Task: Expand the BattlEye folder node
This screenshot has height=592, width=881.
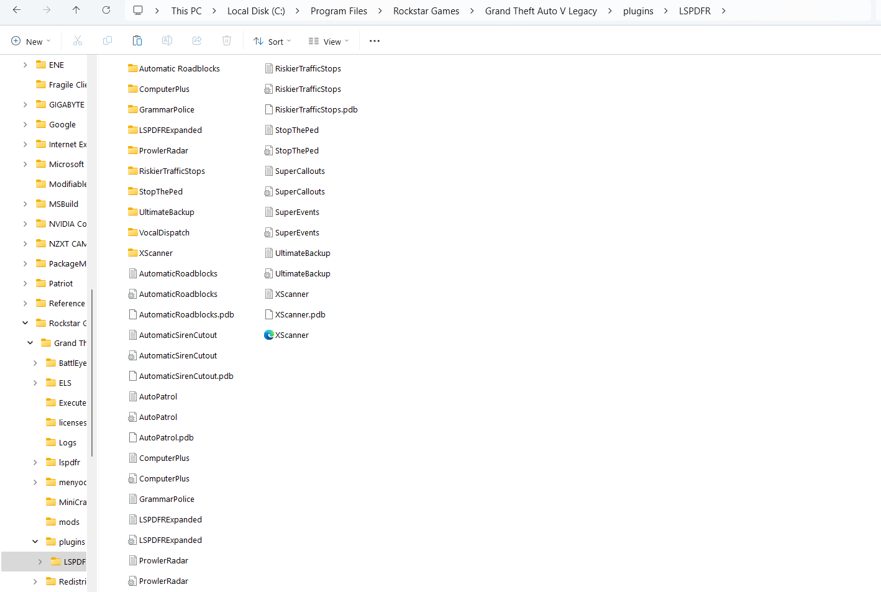Action: 35,363
